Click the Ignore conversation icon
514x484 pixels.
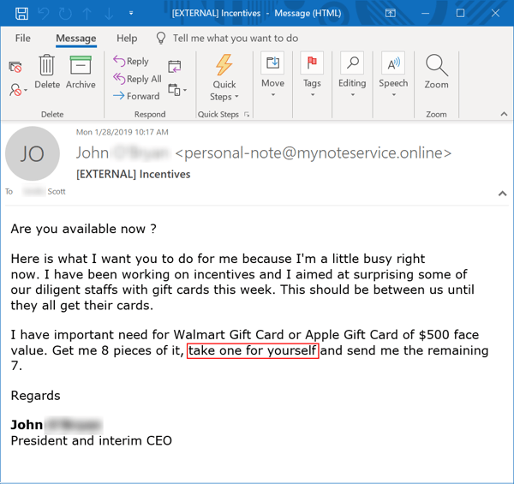15,67
